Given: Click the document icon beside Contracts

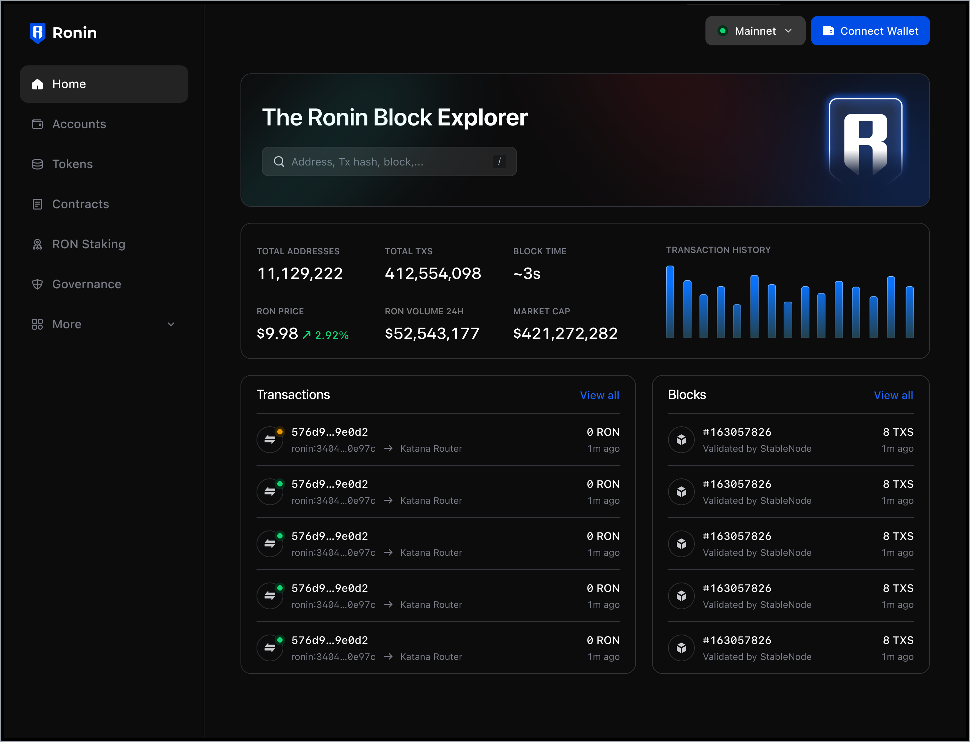Looking at the screenshot, I should (x=38, y=204).
